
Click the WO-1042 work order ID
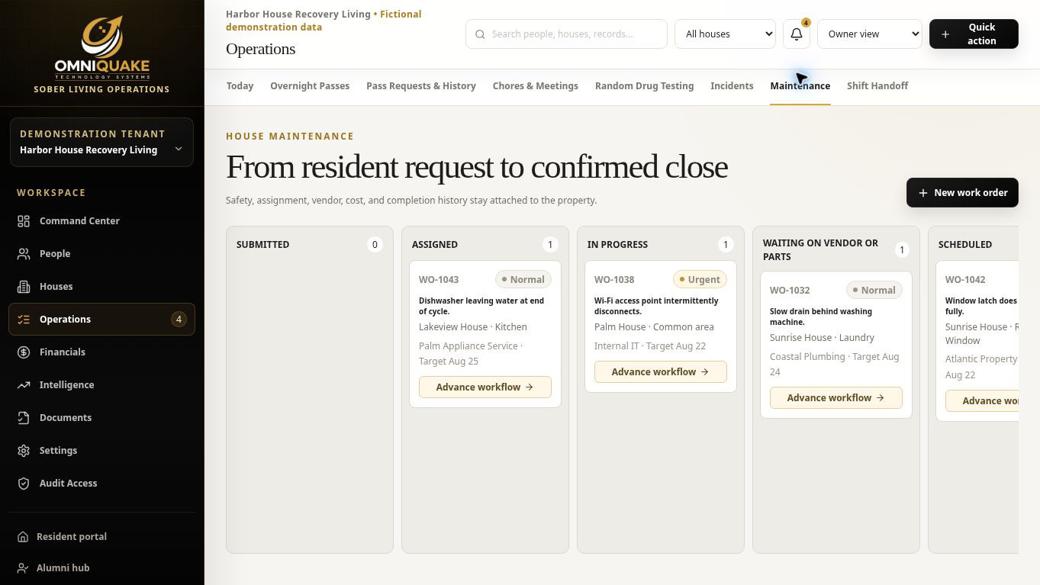[965, 280]
